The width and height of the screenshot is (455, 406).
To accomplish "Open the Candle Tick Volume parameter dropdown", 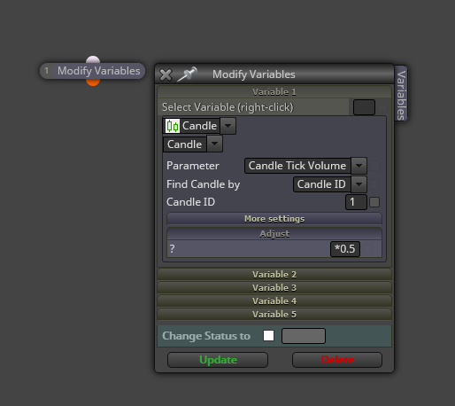I will coord(359,166).
